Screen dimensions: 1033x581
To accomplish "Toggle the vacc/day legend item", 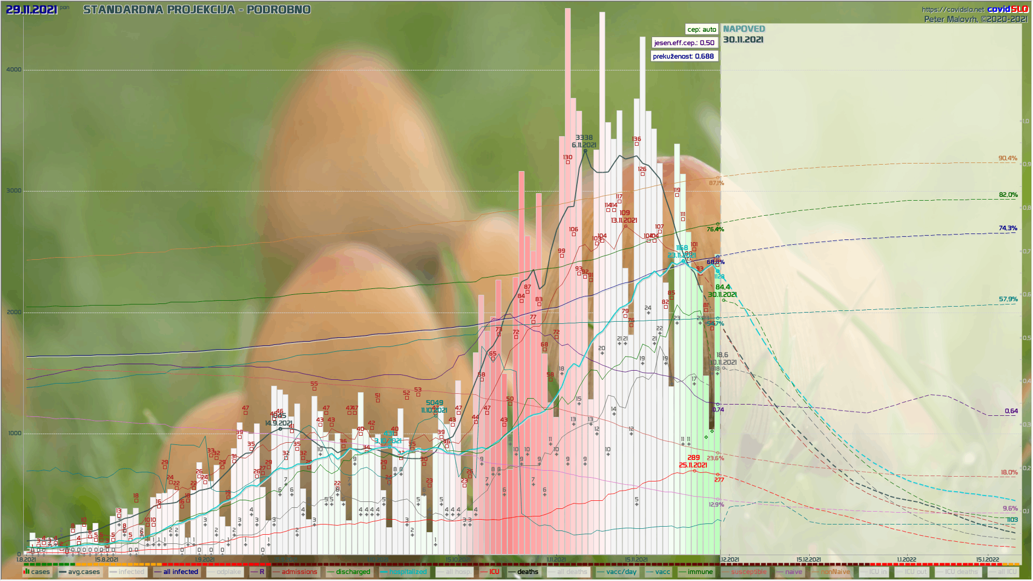I will (617, 572).
